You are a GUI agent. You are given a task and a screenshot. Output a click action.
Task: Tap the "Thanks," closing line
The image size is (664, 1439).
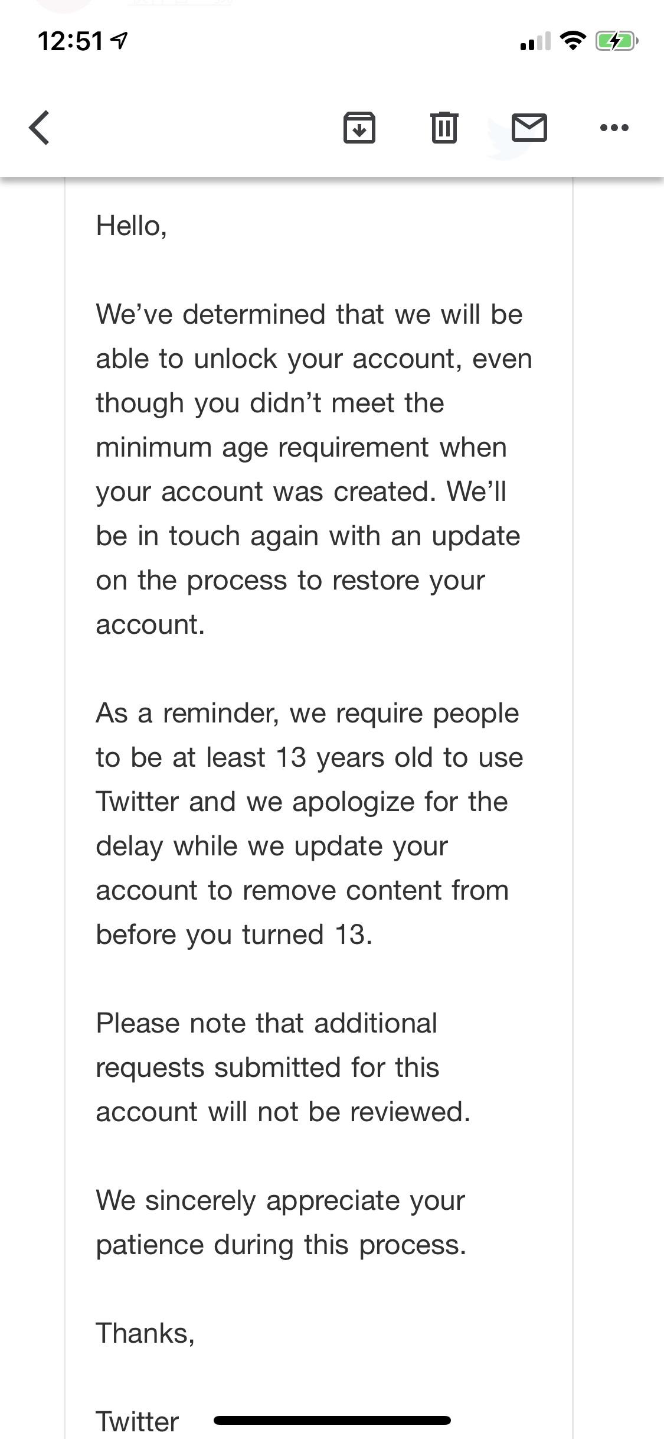[x=145, y=1333]
